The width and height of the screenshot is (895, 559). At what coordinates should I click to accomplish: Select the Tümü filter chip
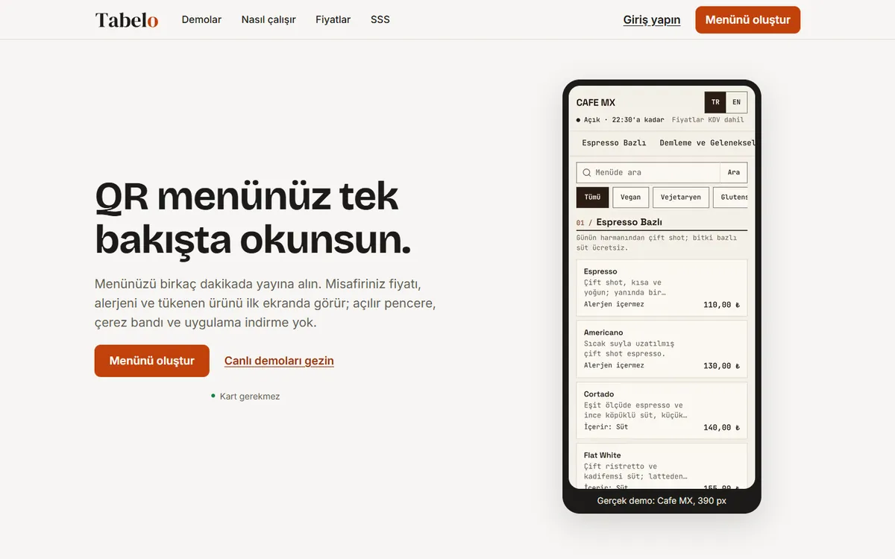592,198
